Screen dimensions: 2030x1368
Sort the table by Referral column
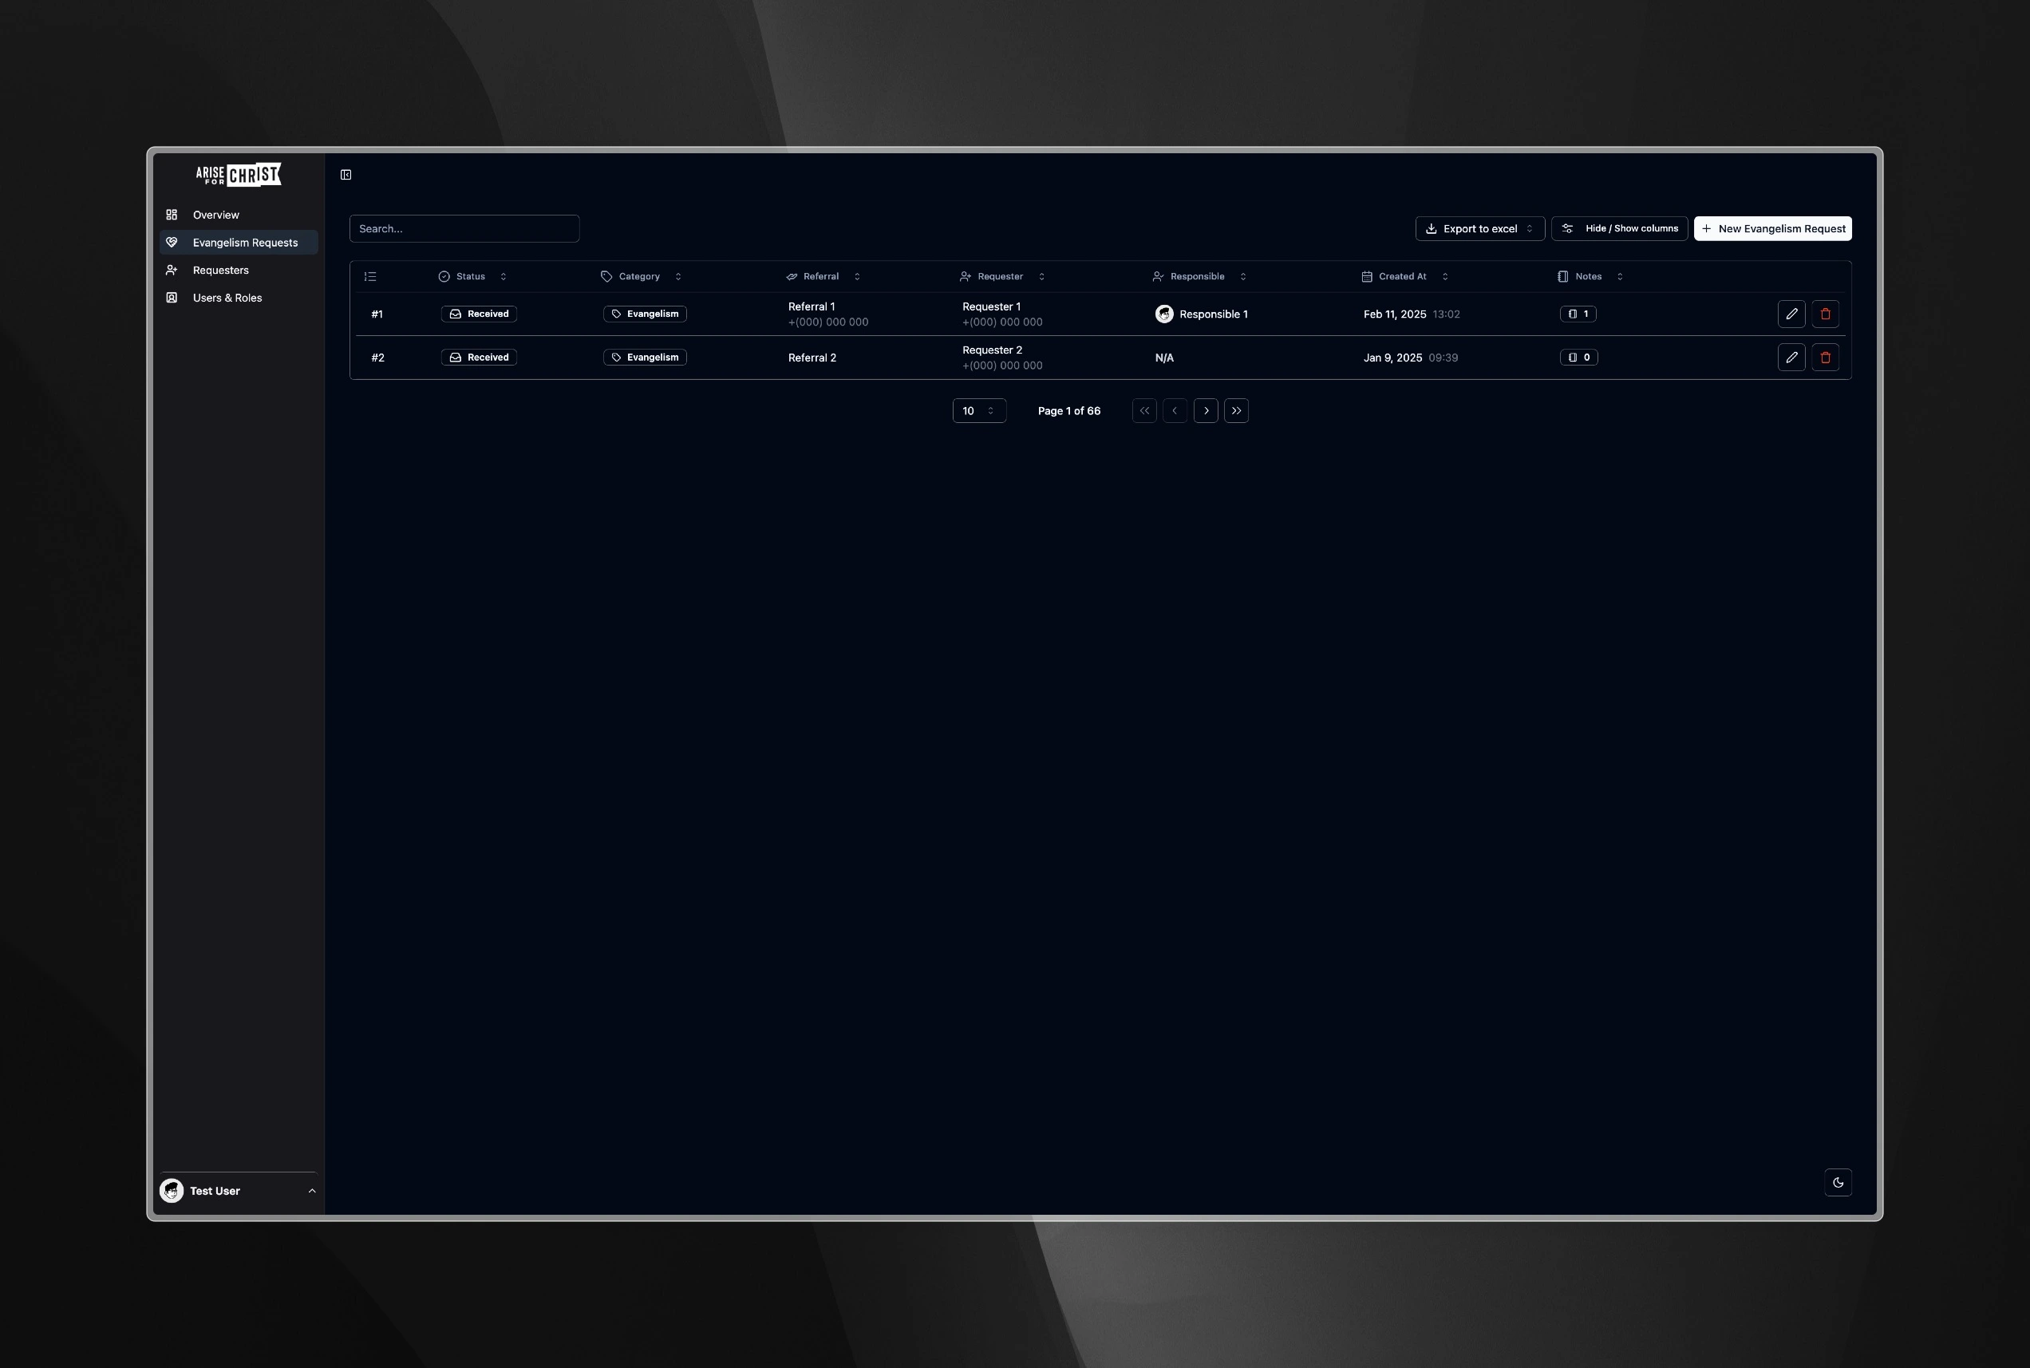823,277
